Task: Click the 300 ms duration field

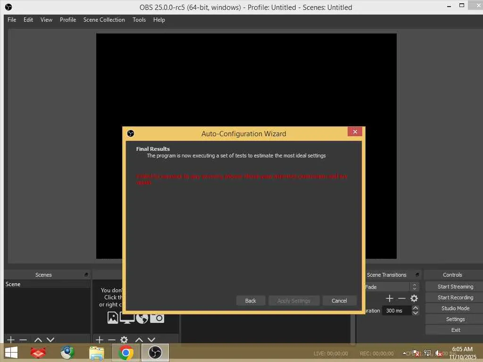Action: coord(397,311)
